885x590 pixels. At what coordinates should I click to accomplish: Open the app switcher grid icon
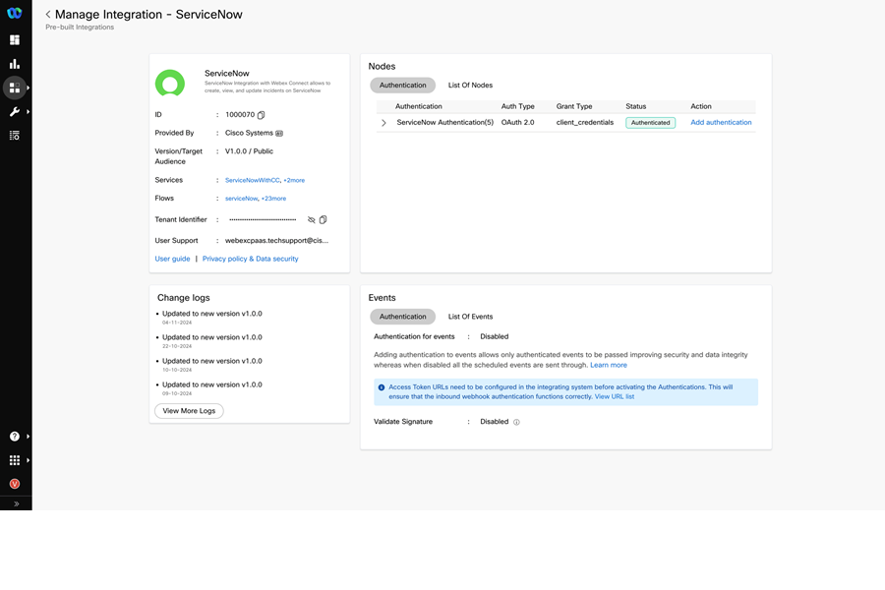click(15, 460)
